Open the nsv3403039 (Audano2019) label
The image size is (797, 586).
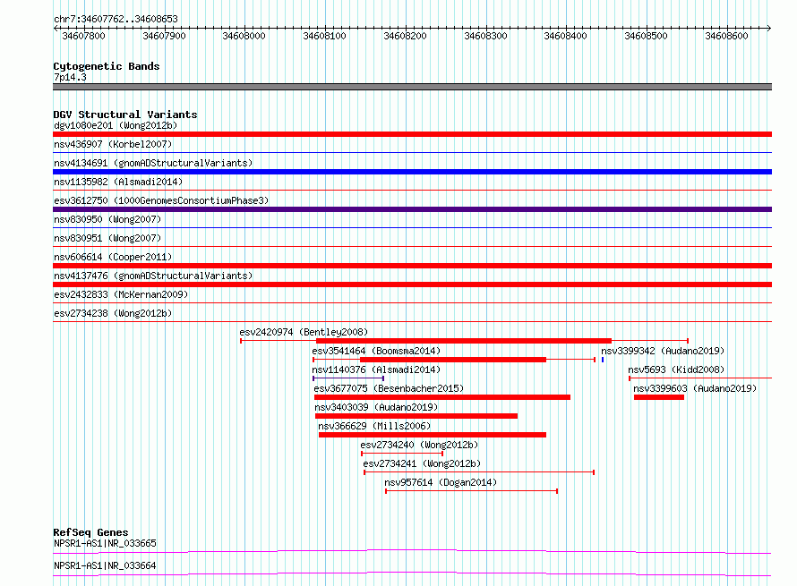pos(376,407)
